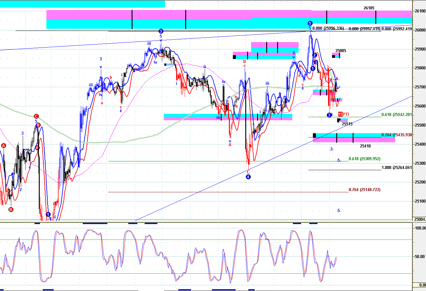Click the 25515 price target label
Viewport: 426px width, 291px height.
[x=347, y=124]
